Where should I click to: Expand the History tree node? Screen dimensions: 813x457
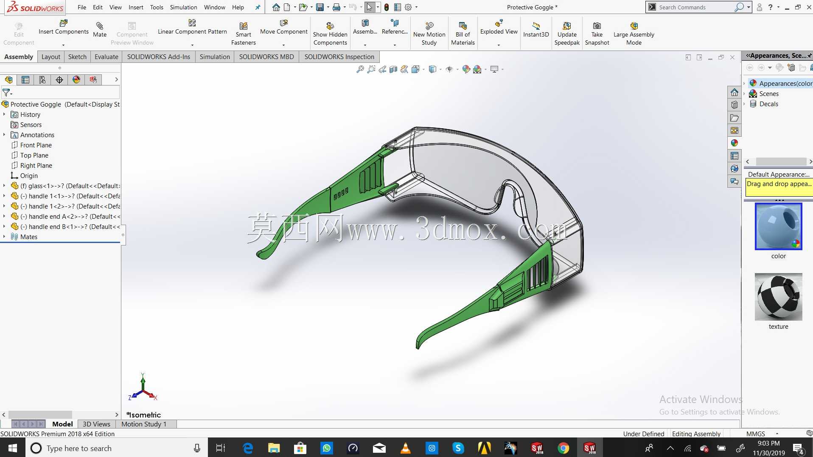point(4,114)
